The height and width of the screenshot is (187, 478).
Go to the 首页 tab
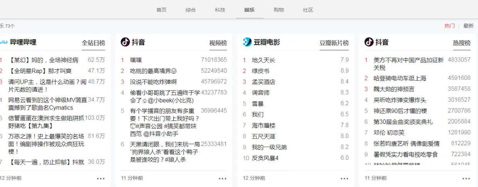(162, 10)
